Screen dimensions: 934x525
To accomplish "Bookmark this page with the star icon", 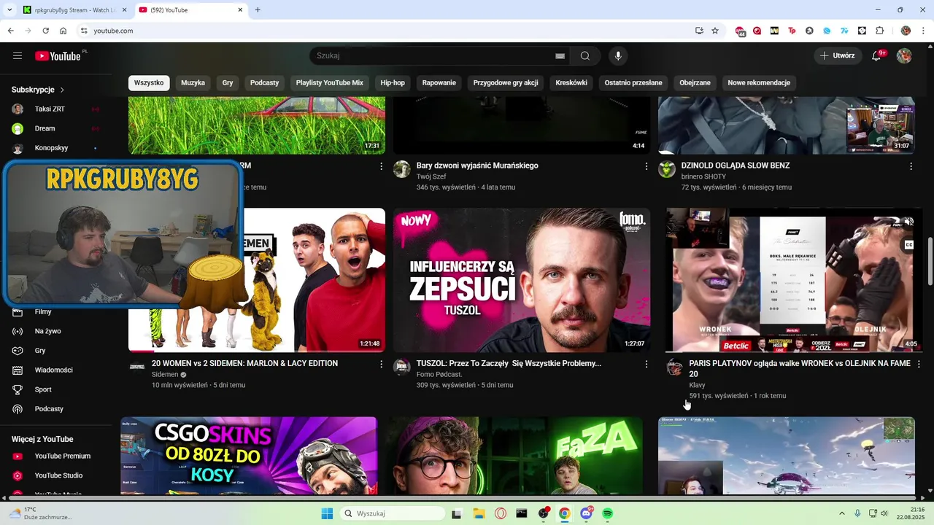I will point(715,31).
